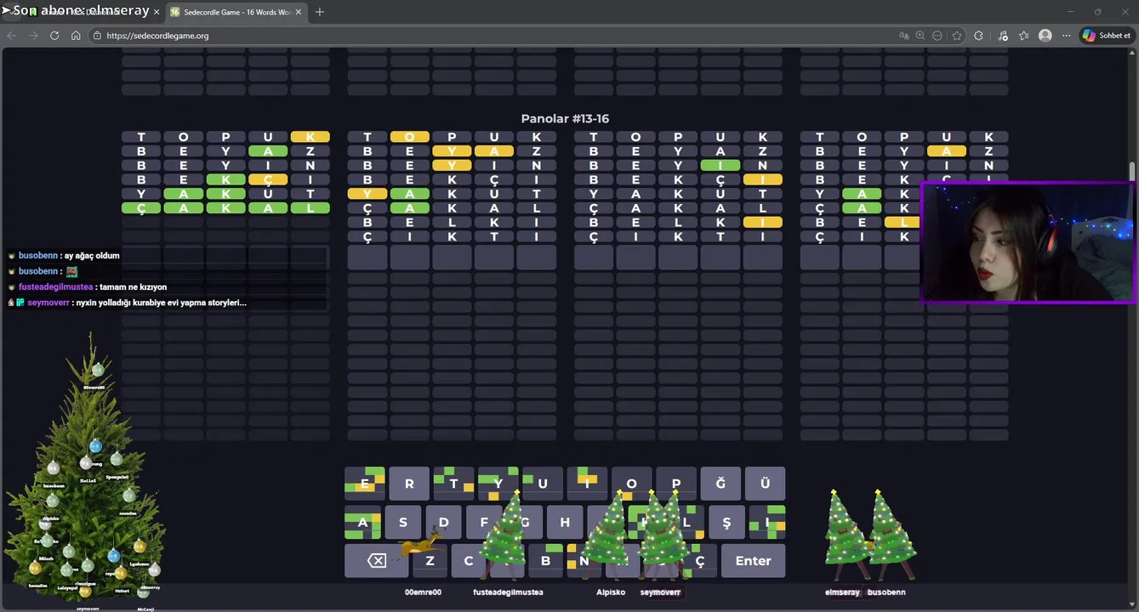Viewport: 1139px width, 612px height.
Task: Open Copilot with the Sohbet et button
Action: pyautogui.click(x=1107, y=36)
